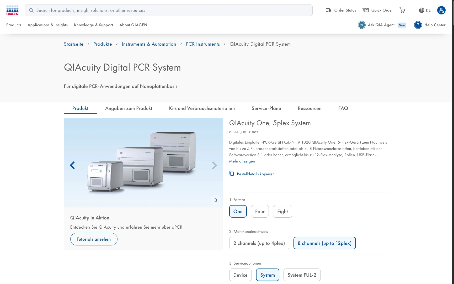Click the globe language selector DE

[x=425, y=10]
